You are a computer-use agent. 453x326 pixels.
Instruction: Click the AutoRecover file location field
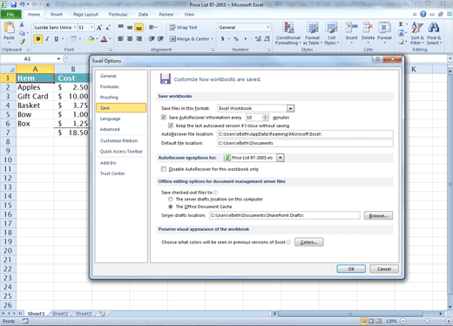(x=305, y=134)
